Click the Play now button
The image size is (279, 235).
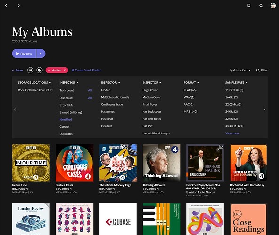(x=24, y=54)
